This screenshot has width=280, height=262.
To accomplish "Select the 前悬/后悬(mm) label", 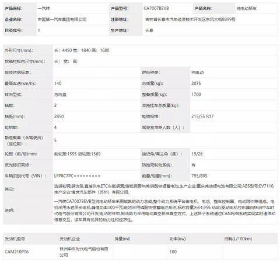I will pos(157,176).
